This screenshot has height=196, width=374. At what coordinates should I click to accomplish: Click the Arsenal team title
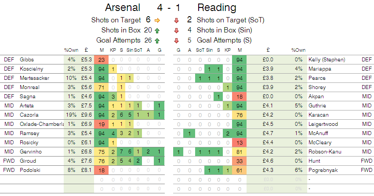(123, 7)
